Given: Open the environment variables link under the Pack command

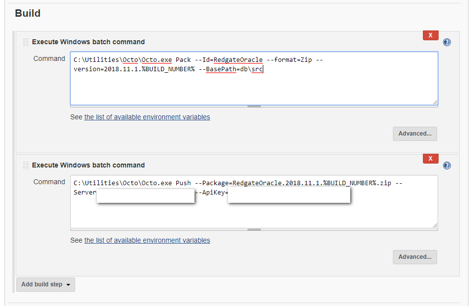Looking at the screenshot, I should coord(147,117).
